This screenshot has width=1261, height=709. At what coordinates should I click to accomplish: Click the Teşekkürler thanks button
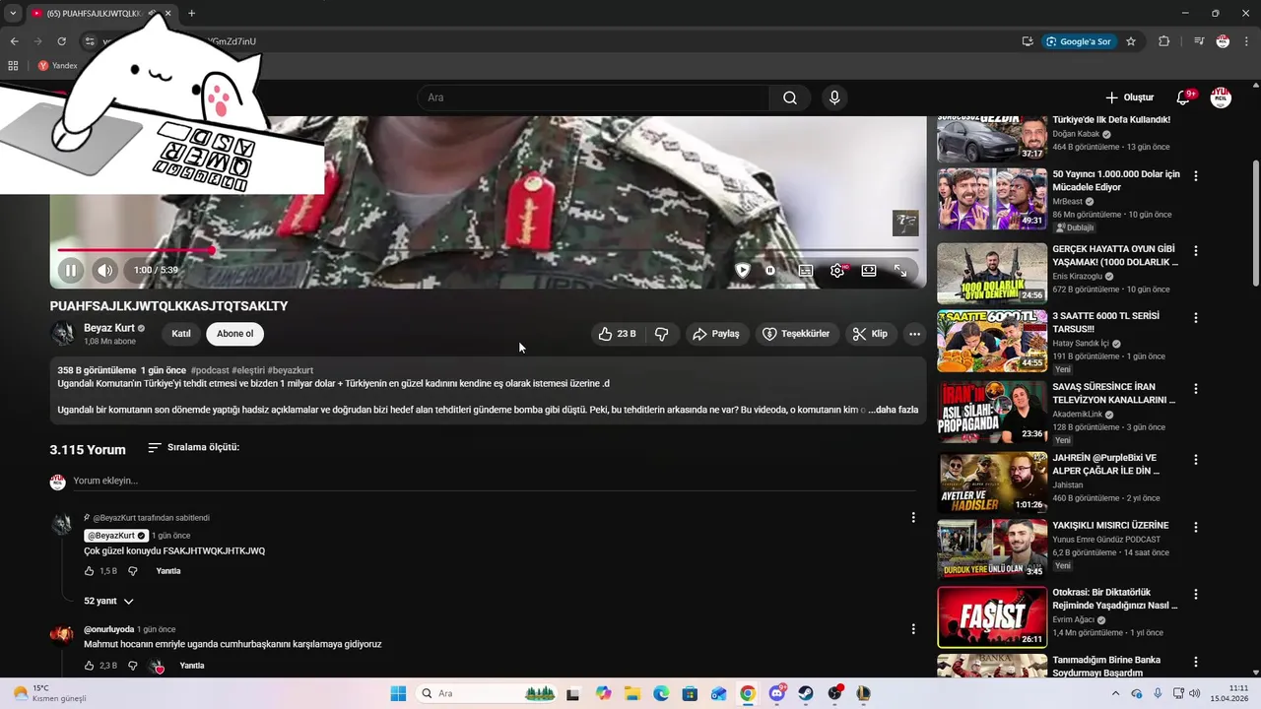[797, 334]
